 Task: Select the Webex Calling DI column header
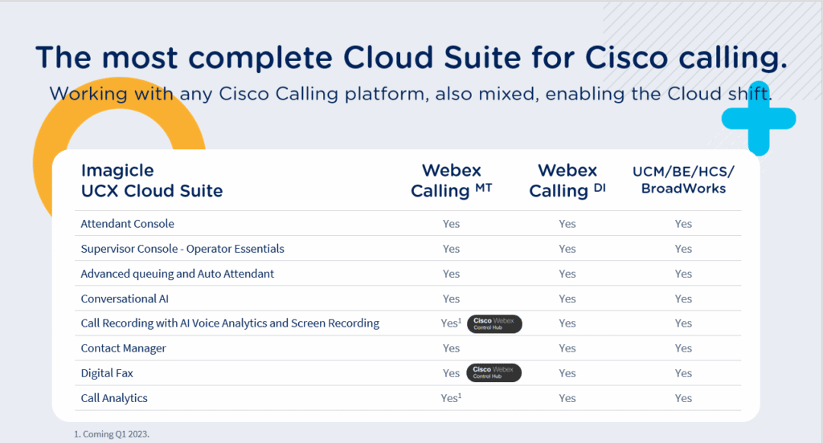567,181
